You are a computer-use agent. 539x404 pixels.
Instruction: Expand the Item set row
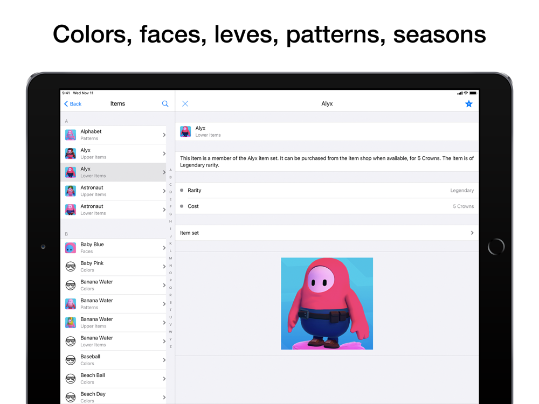click(327, 233)
